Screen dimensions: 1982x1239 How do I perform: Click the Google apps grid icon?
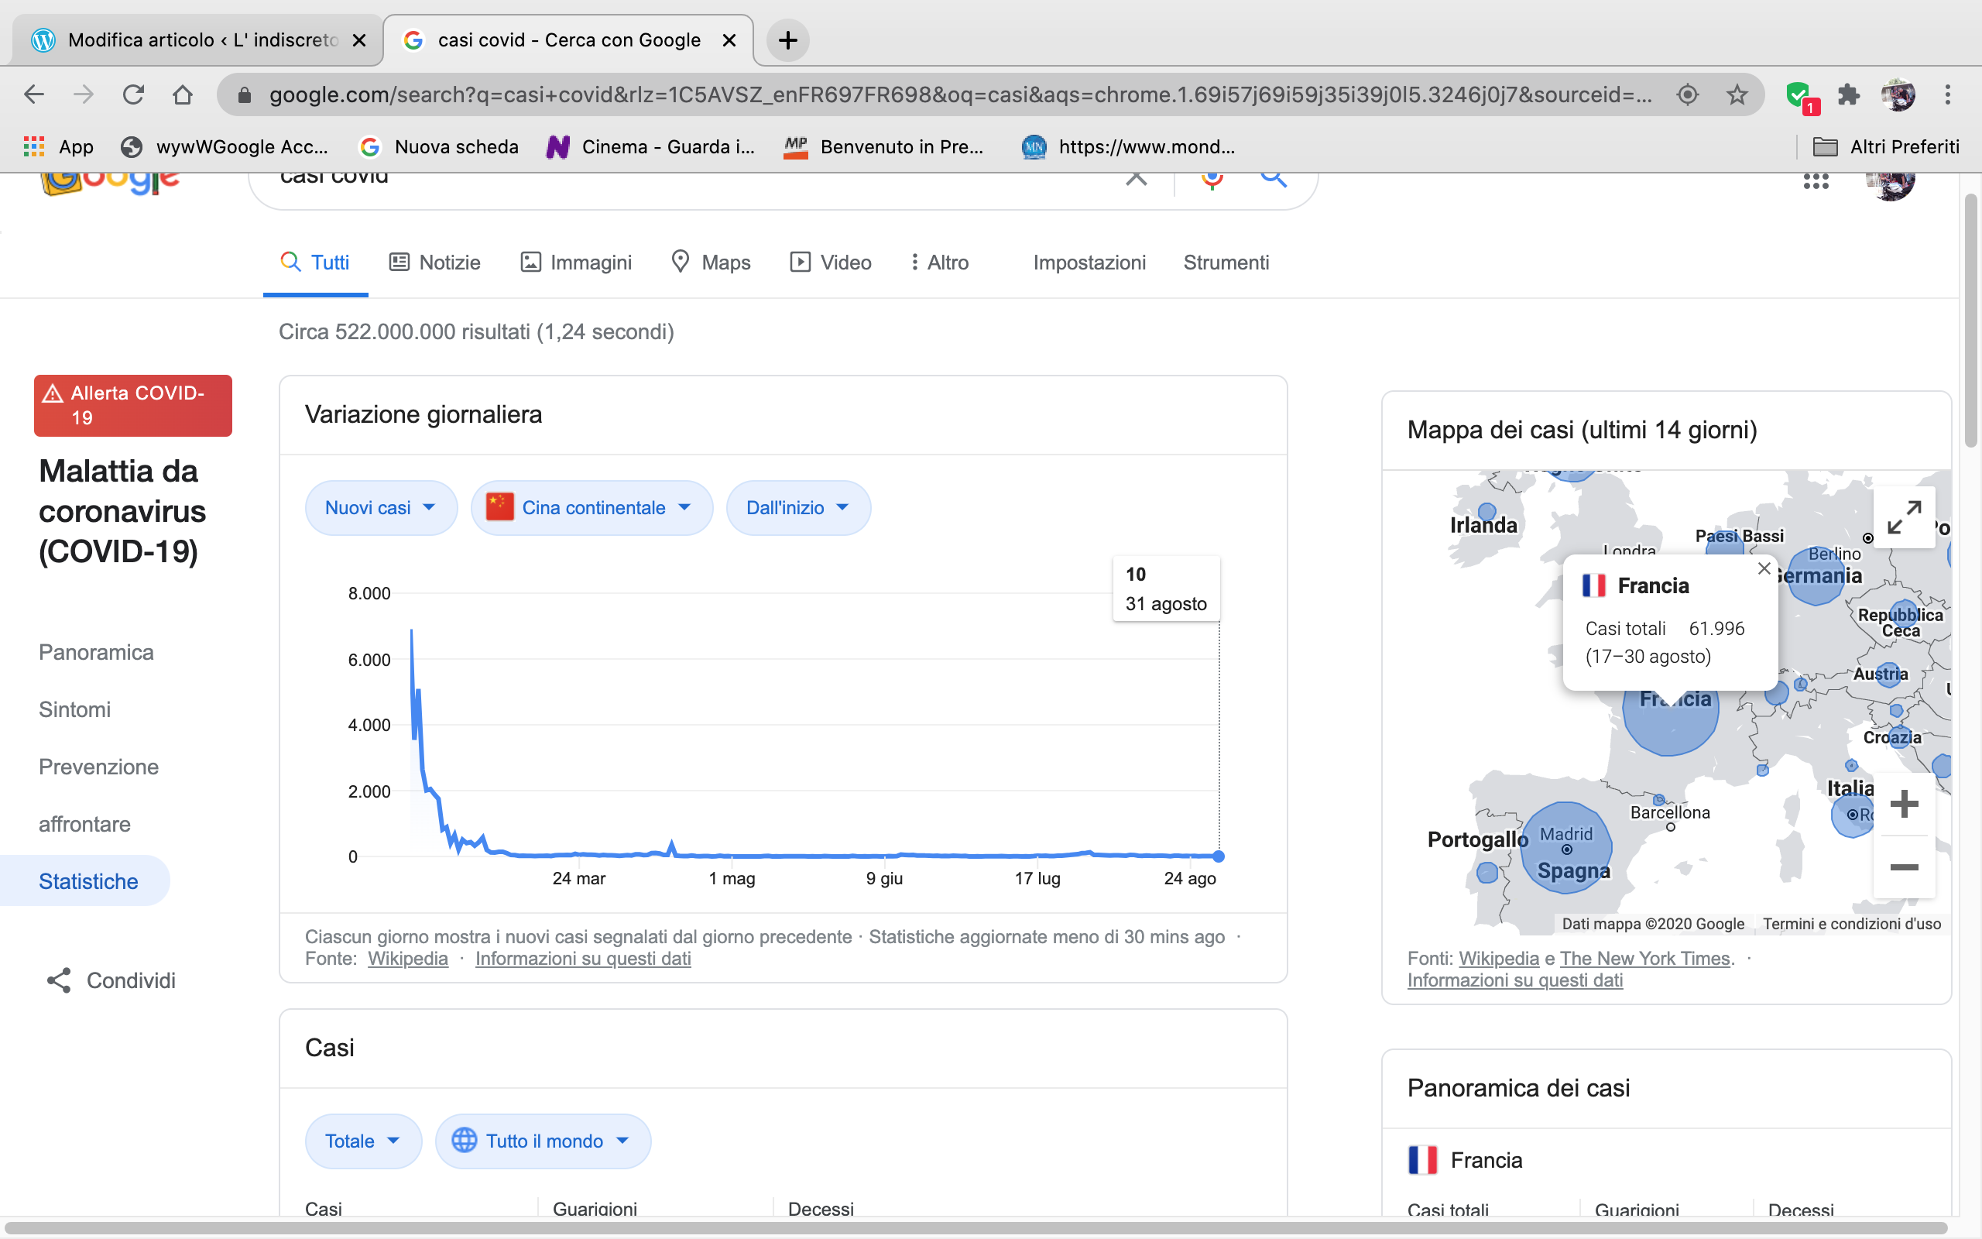(1815, 181)
